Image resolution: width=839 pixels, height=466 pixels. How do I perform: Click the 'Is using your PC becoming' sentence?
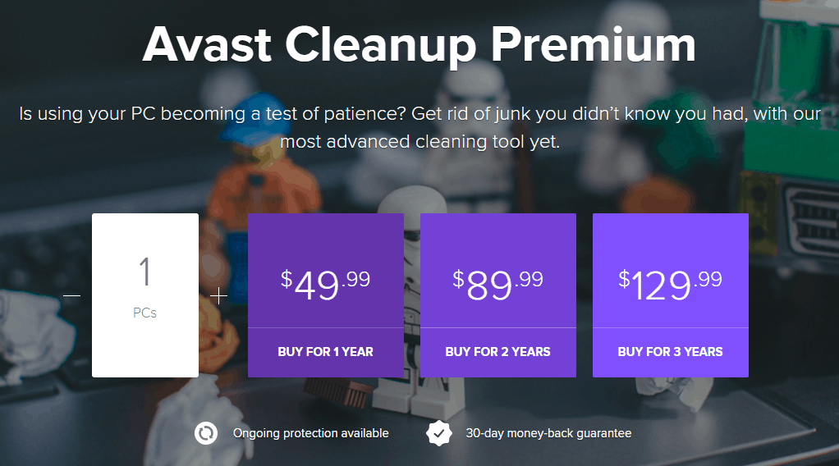(x=420, y=113)
